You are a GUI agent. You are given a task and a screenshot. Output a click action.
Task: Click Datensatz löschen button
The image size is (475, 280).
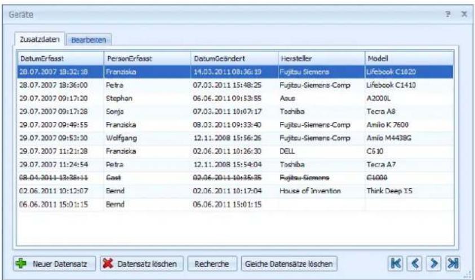pyautogui.click(x=142, y=264)
